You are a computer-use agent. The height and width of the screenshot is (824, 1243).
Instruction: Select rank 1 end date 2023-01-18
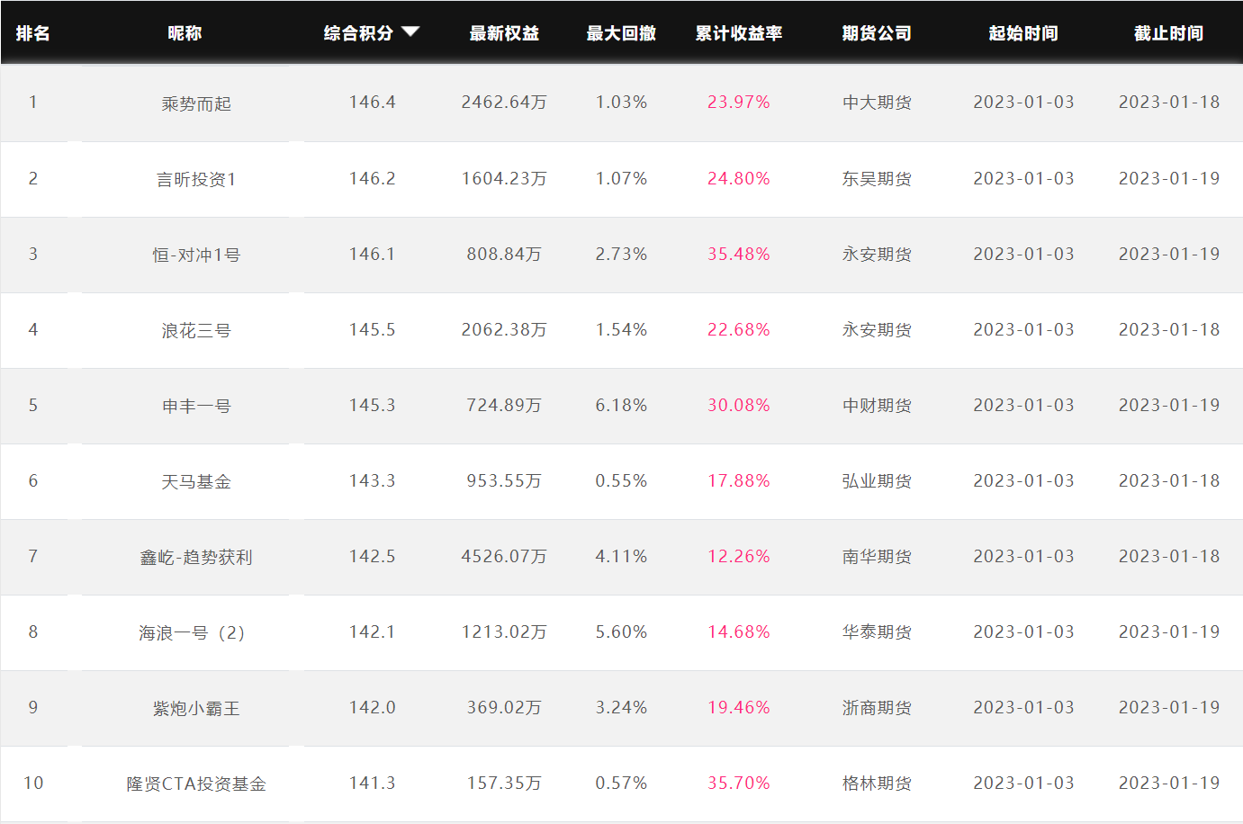1169,103
